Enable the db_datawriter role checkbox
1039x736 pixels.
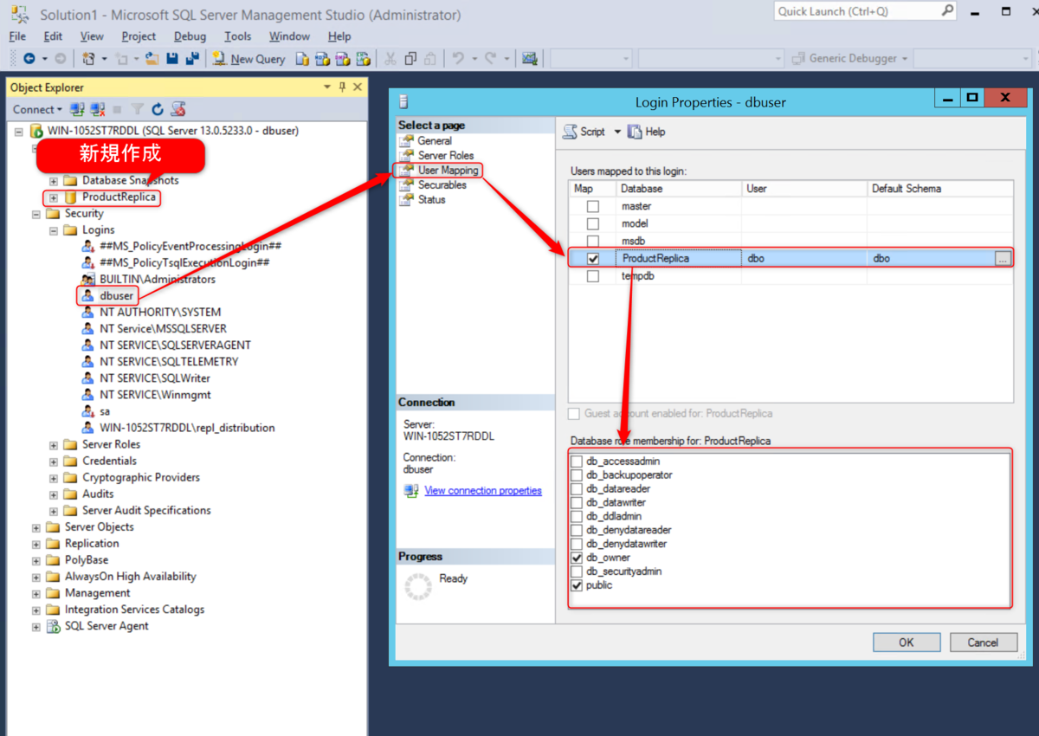click(x=577, y=503)
